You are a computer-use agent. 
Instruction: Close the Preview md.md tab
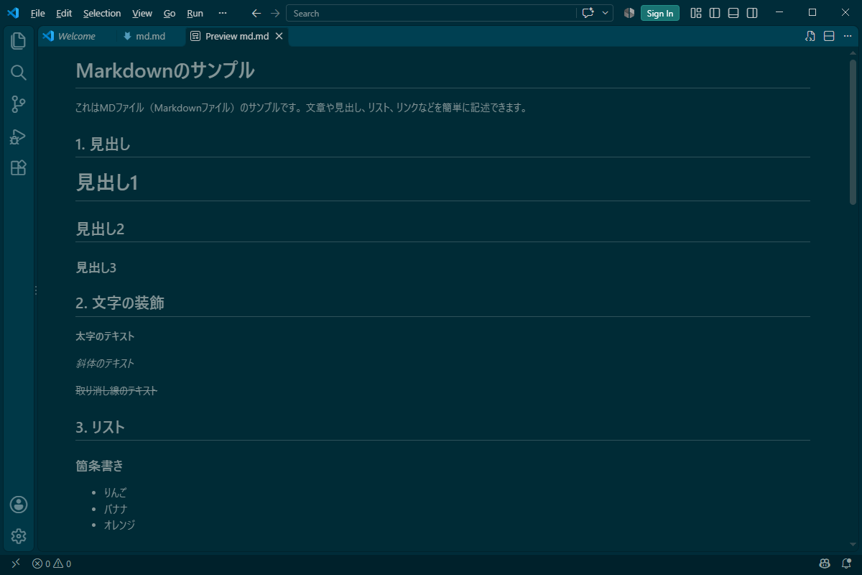[x=279, y=36]
